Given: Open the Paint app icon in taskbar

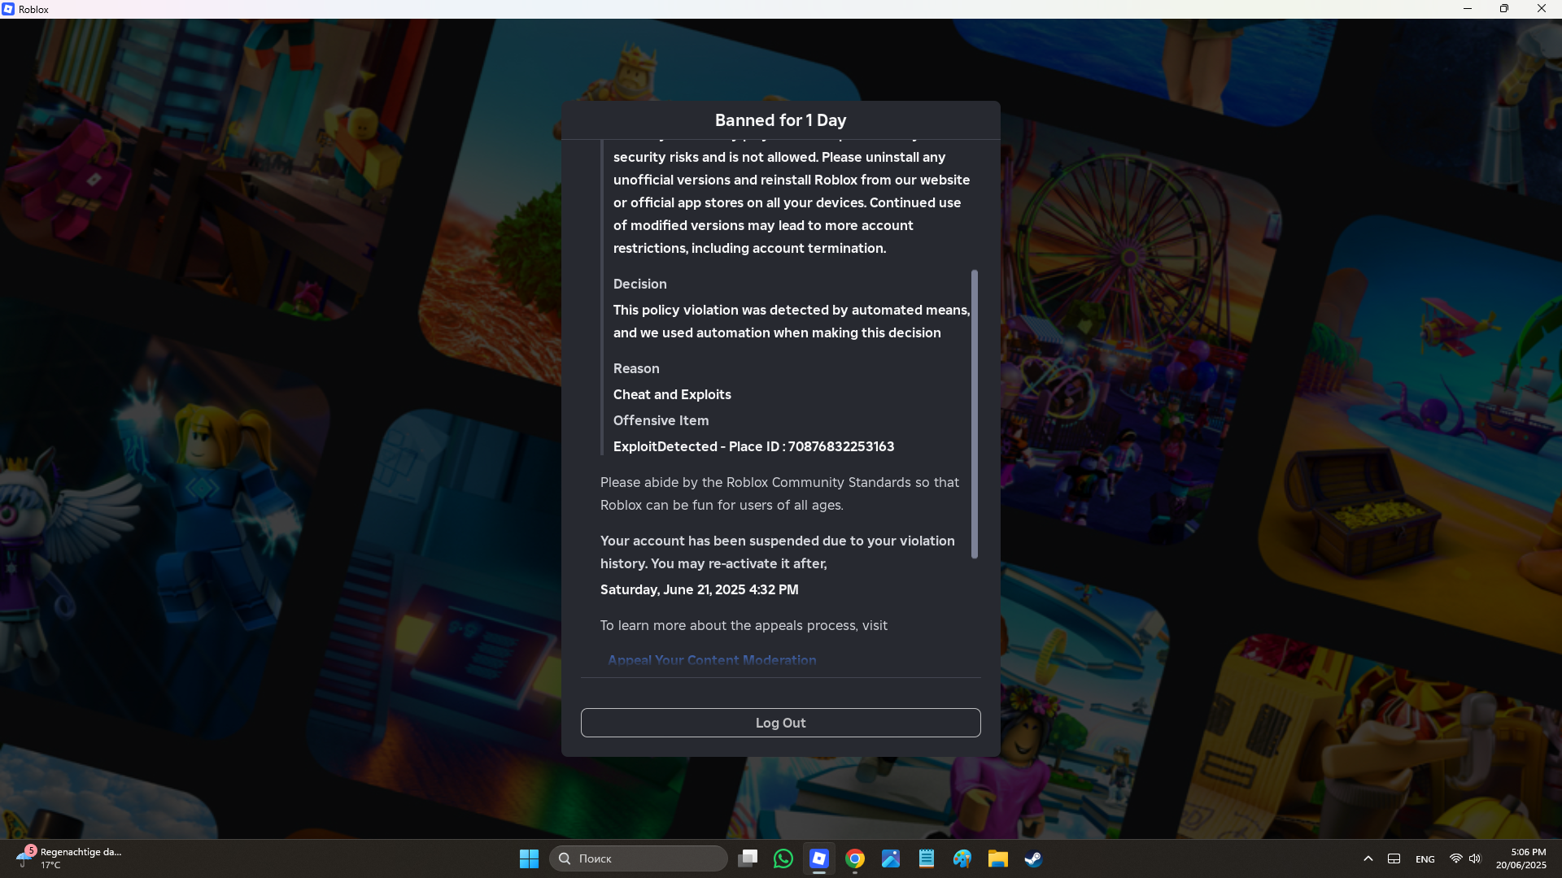Looking at the screenshot, I should (962, 858).
